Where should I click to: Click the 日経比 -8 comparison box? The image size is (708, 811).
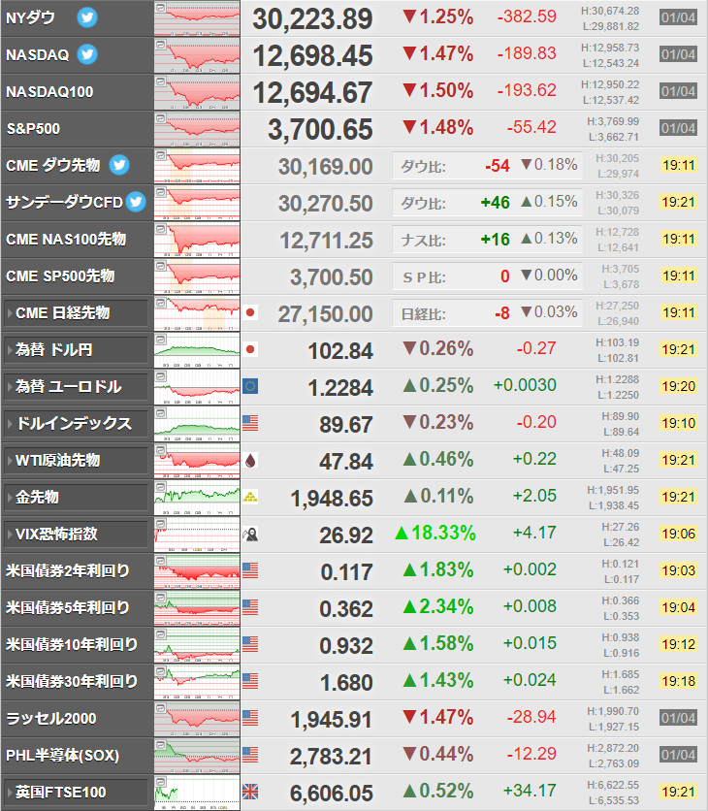coord(487,313)
